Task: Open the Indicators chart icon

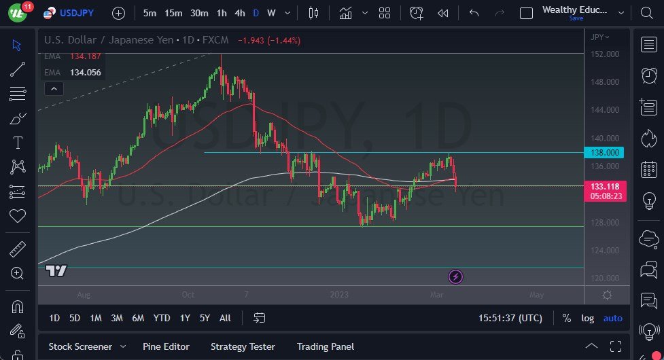Action: pos(346,13)
